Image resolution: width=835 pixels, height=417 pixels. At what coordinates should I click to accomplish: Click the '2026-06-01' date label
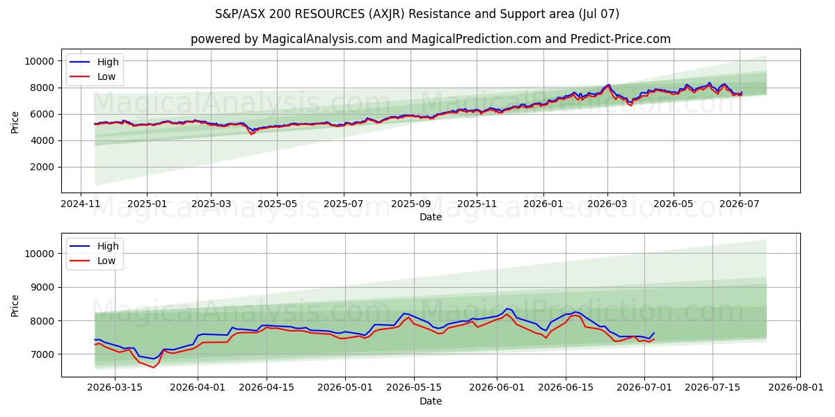point(497,389)
